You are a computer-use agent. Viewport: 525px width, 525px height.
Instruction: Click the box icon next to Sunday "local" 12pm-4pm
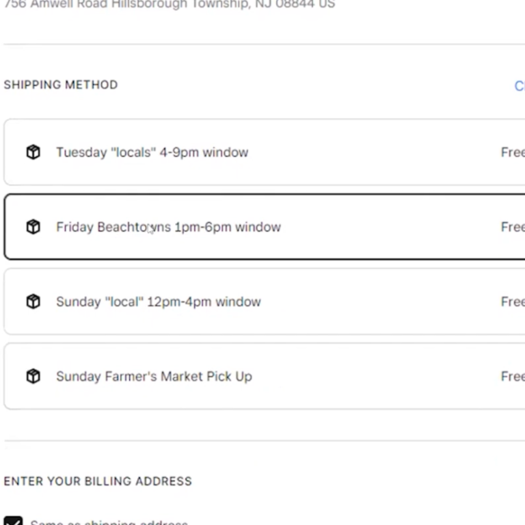click(33, 301)
